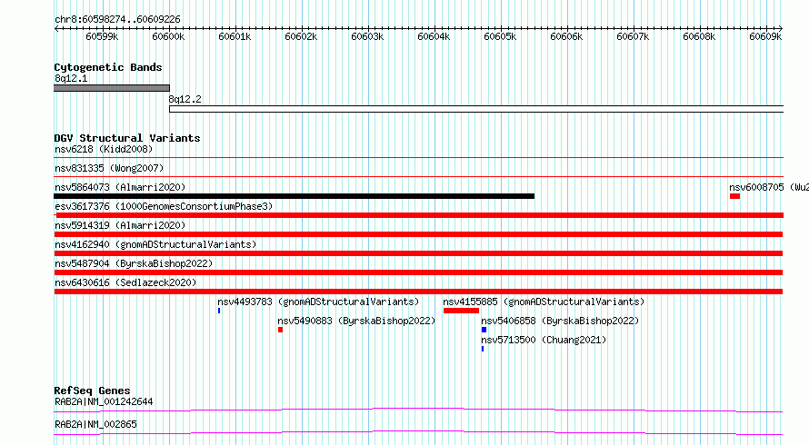
Task: Click the red nsv4162940 variant bar
Action: (418, 253)
